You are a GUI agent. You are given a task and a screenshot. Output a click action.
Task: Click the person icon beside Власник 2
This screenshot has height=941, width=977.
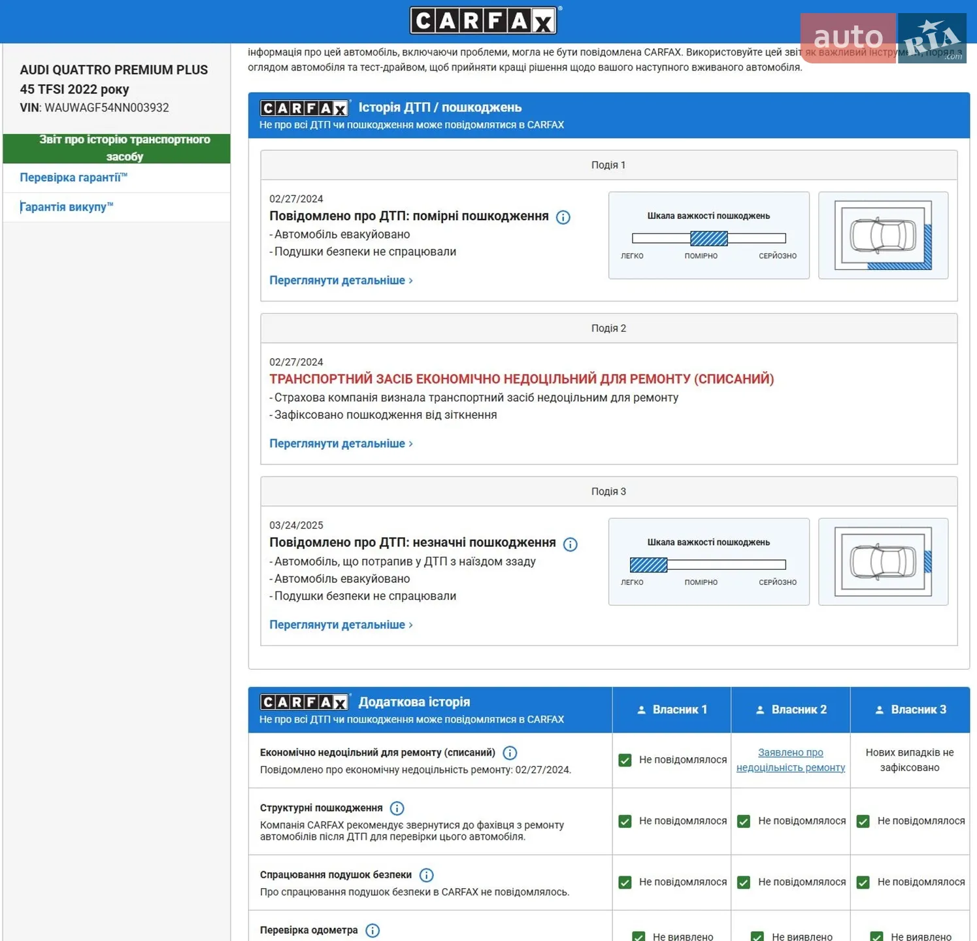pos(760,710)
